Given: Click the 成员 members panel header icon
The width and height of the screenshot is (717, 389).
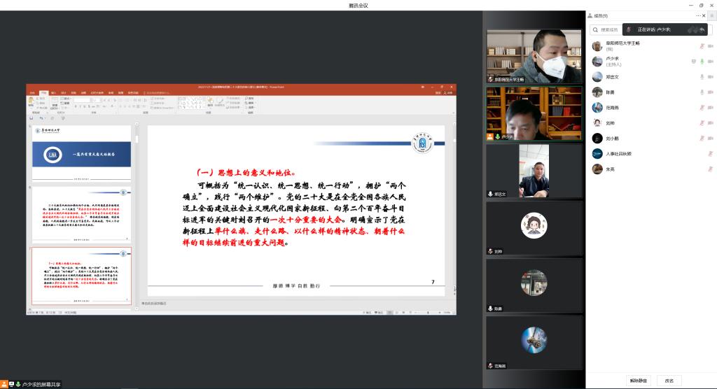Looking at the screenshot, I should coord(590,15).
